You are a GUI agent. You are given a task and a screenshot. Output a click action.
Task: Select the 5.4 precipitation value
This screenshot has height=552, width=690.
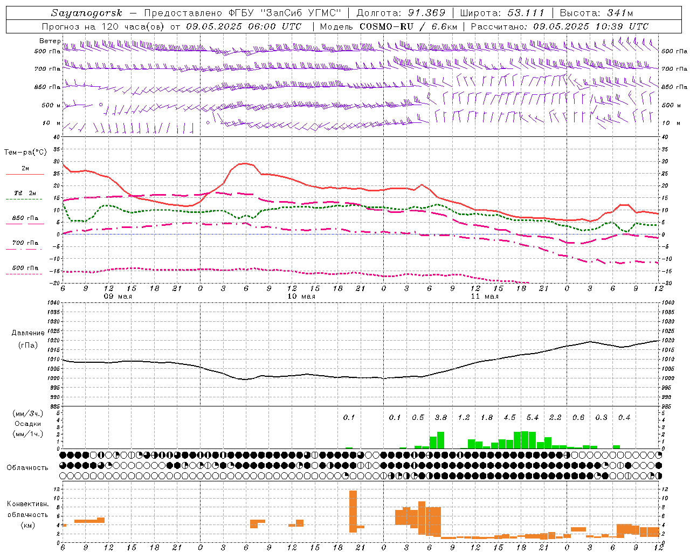[532, 417]
